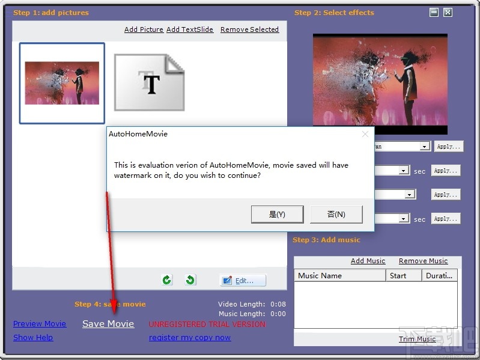The height and width of the screenshot is (360, 480).
Task: Click the third Apply... button
Action: tap(446, 194)
